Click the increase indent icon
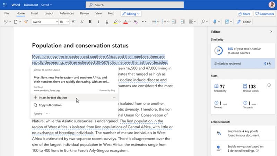This screenshot has width=277, height=156. (x=183, y=21)
